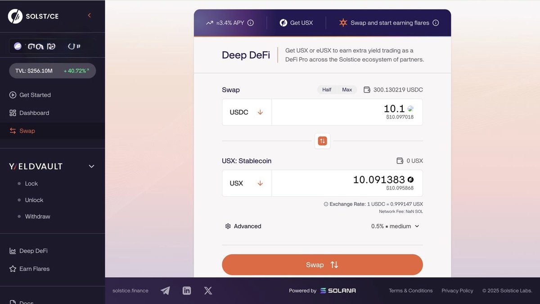The height and width of the screenshot is (304, 540).
Task: Click the large orange Swap button
Action: click(x=322, y=265)
